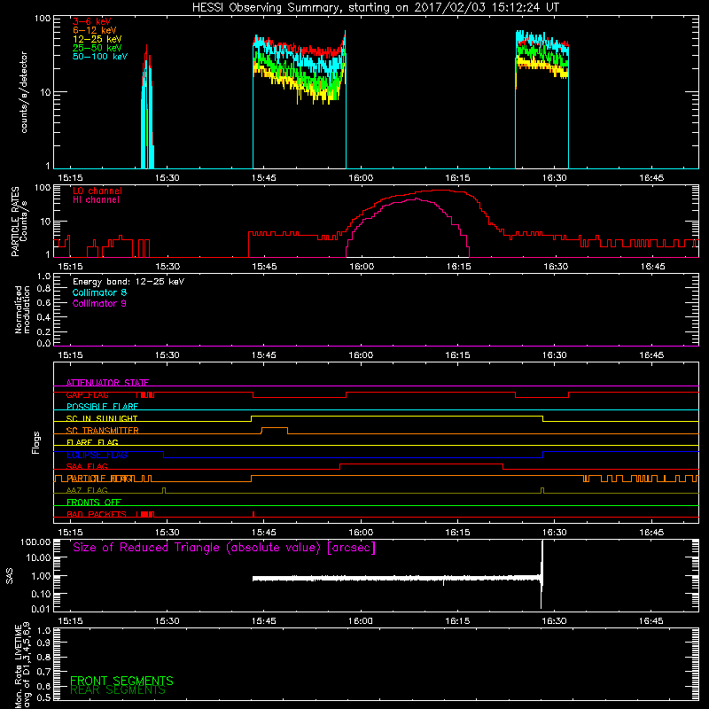Click the "0.5" livetime axis value
The width and height of the screenshot is (709, 709).
[43, 698]
